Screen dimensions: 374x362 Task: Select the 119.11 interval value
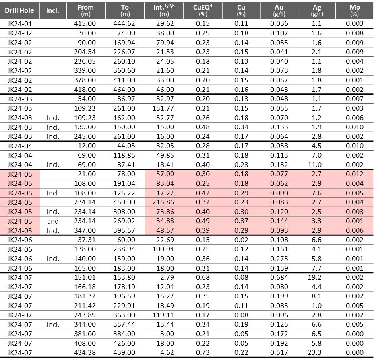point(164,315)
